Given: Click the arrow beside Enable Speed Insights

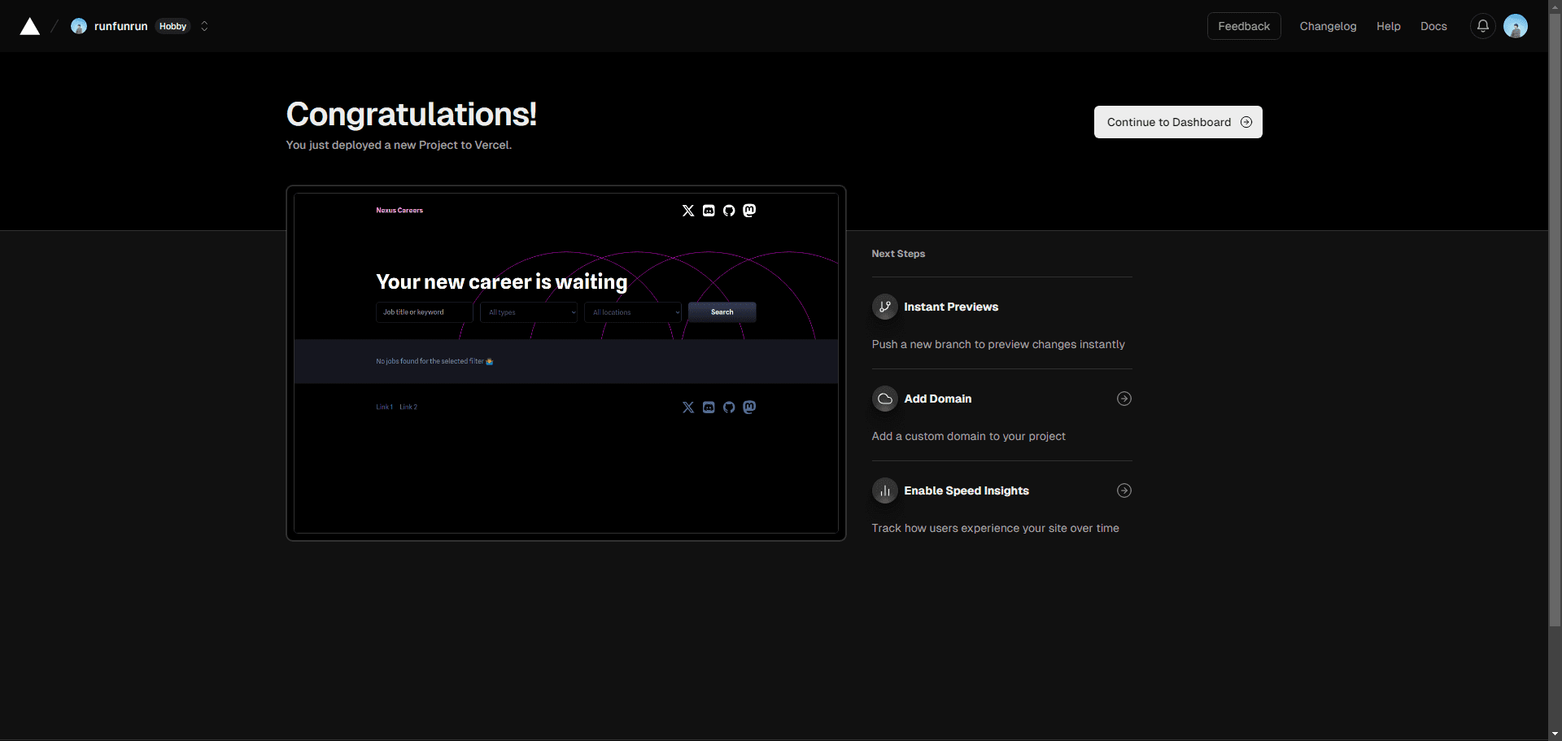Looking at the screenshot, I should click(1124, 490).
